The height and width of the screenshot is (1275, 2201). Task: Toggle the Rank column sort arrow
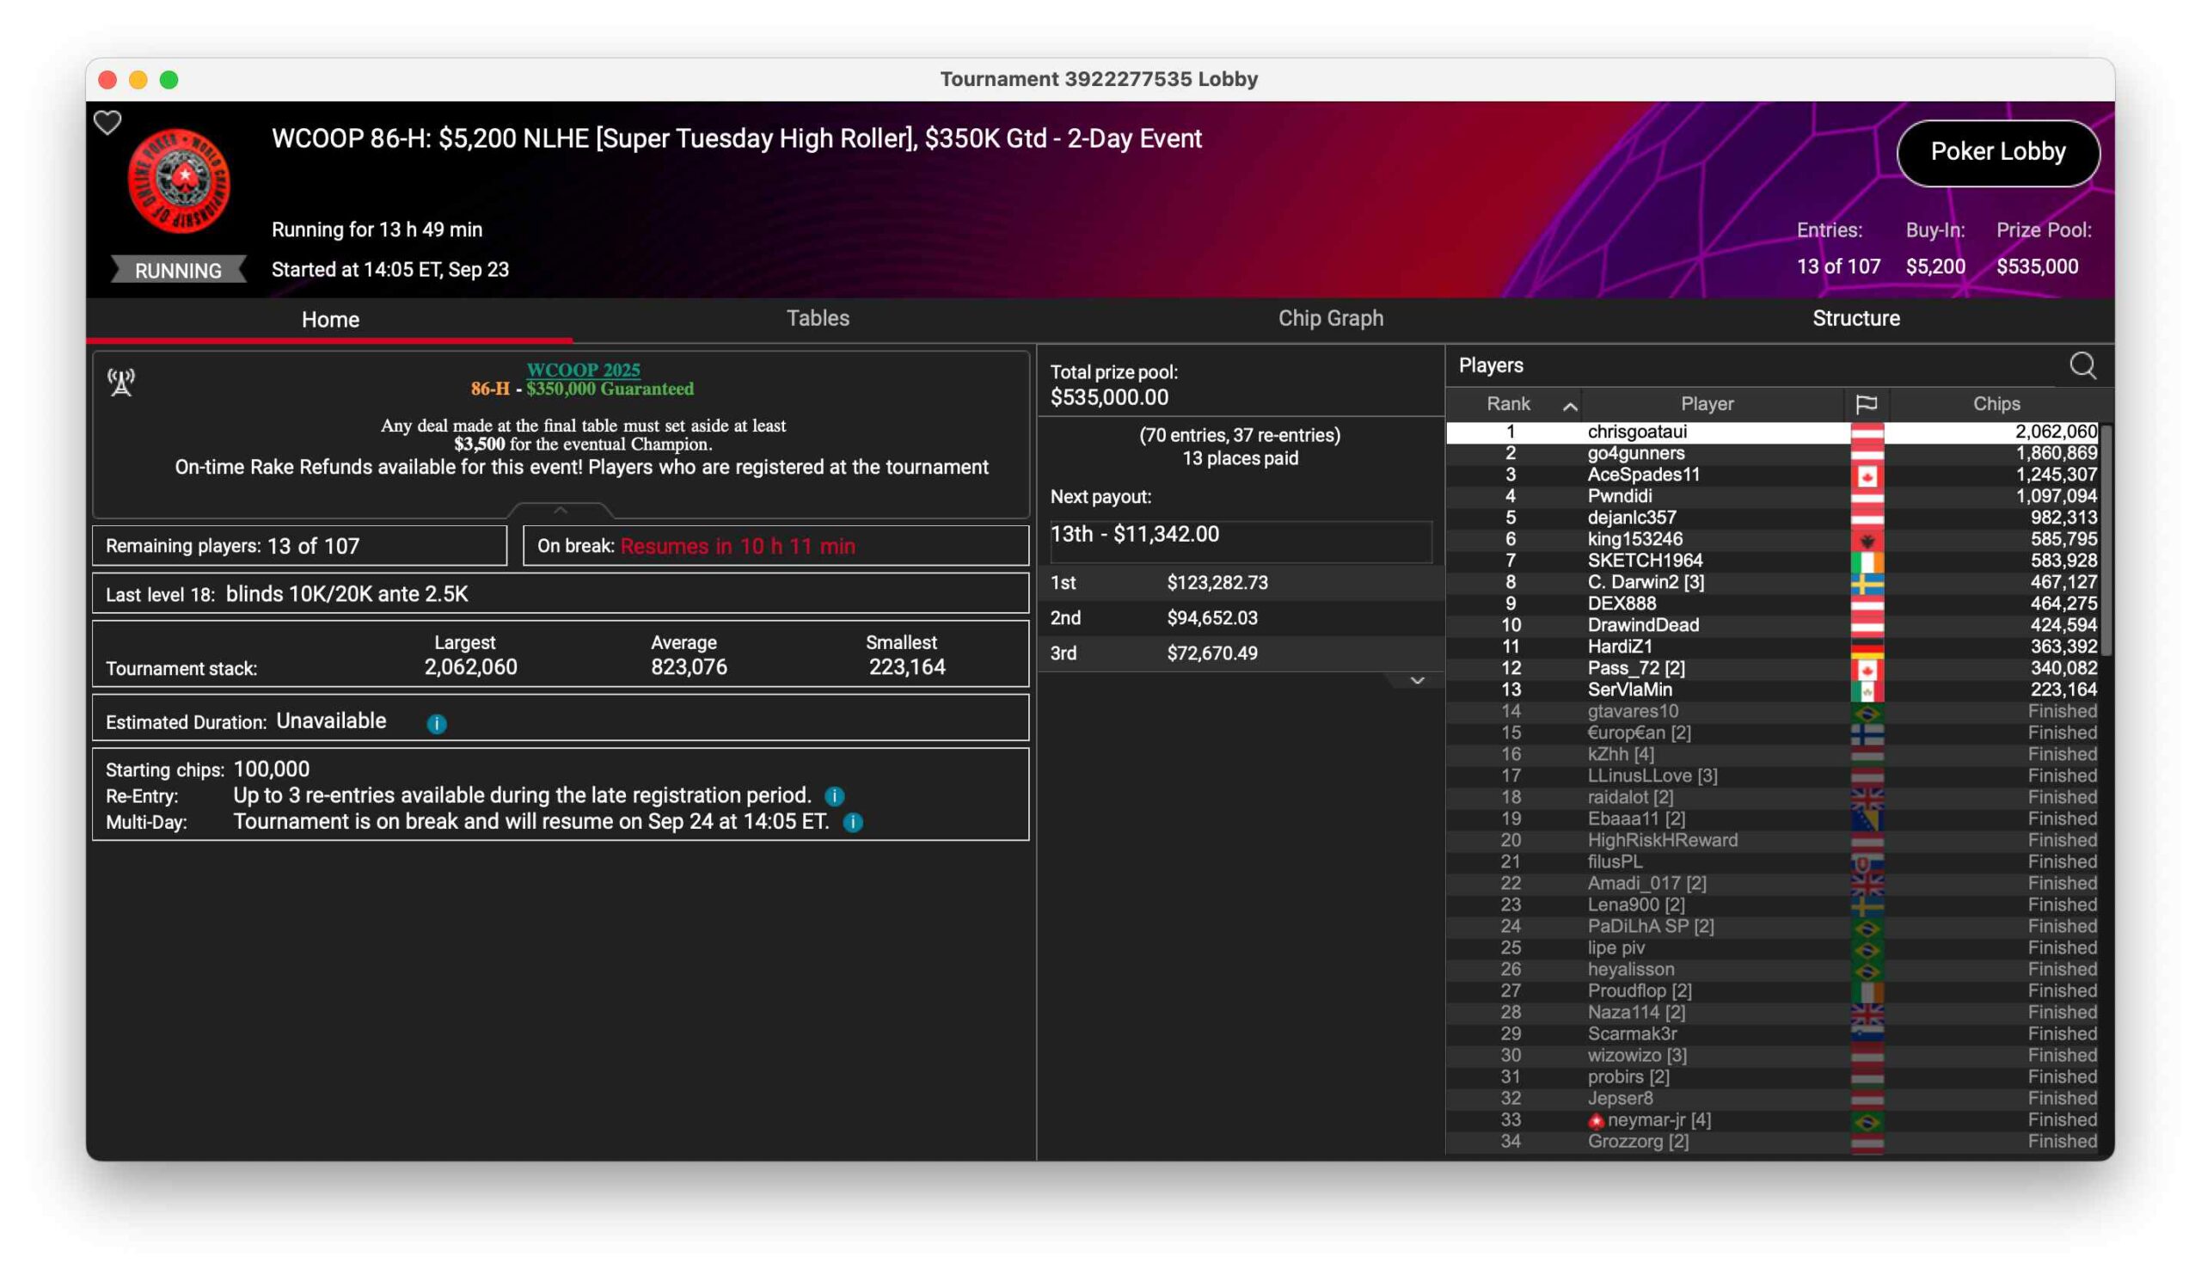[x=1570, y=405]
